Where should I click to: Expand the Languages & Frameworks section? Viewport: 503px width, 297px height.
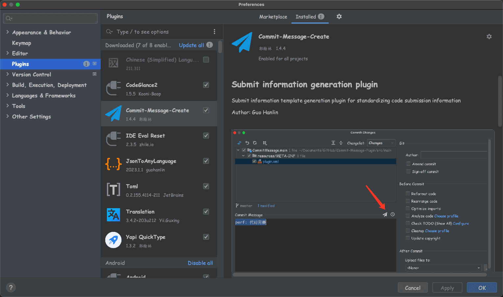pos(8,95)
